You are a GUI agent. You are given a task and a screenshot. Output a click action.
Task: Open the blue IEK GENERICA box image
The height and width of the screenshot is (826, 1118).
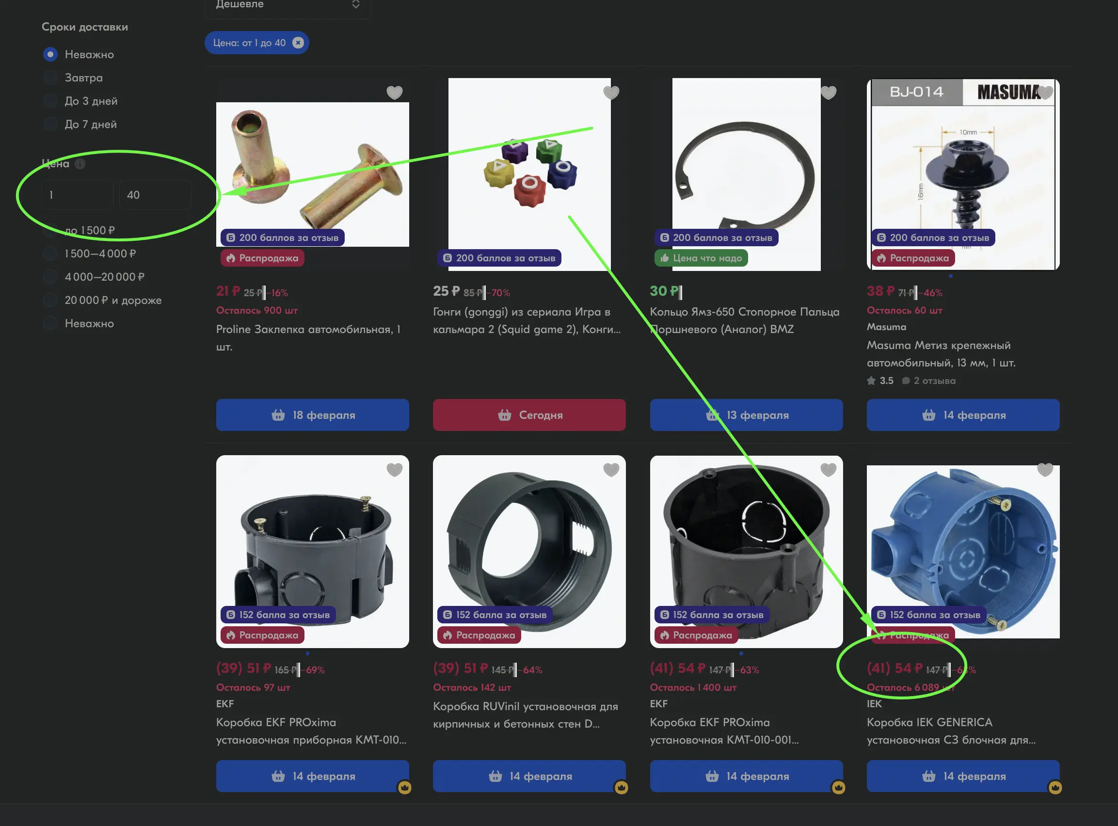963,552
